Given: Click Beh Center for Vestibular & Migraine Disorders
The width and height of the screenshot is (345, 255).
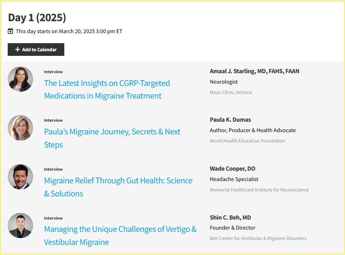Looking at the screenshot, I should pyautogui.click(x=258, y=238).
